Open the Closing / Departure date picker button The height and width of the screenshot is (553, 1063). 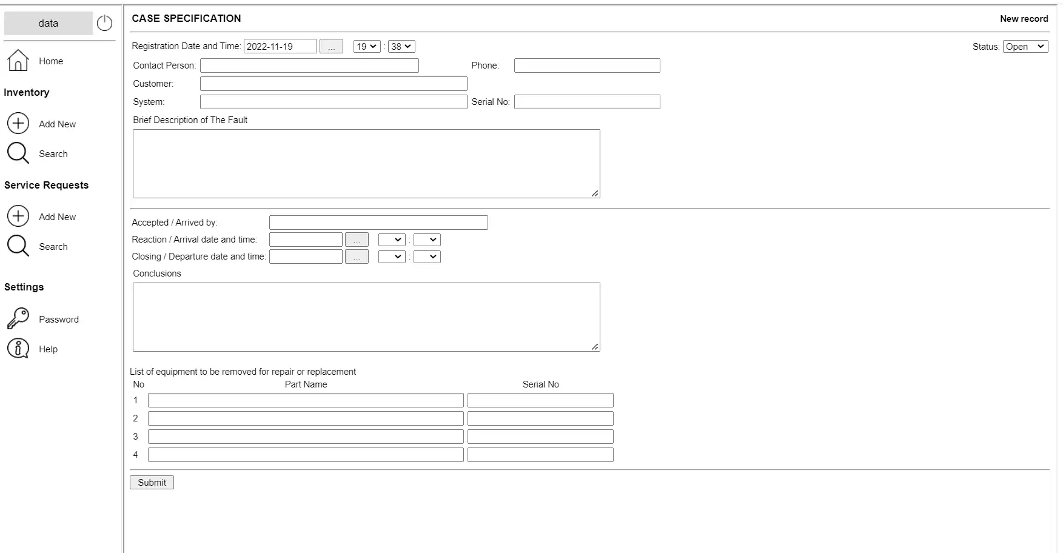tap(357, 256)
